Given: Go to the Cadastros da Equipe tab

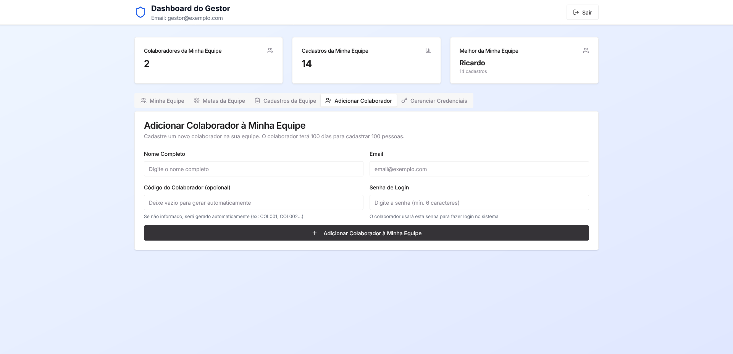Looking at the screenshot, I should click(286, 100).
